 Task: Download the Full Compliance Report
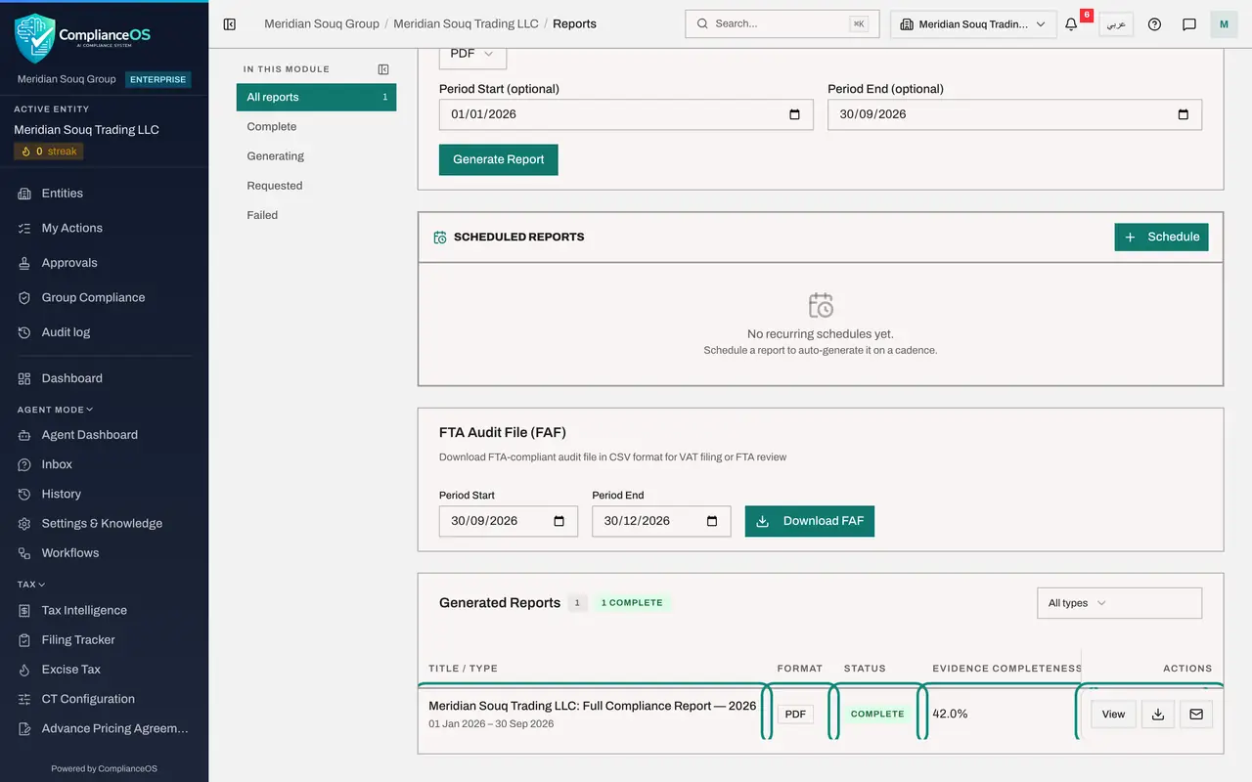[1158, 715]
